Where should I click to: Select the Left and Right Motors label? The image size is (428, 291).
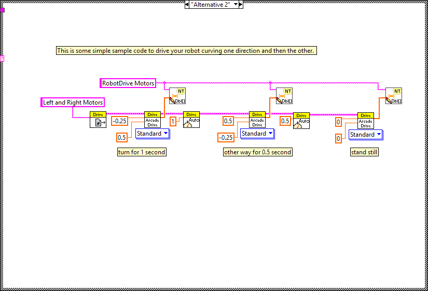[x=73, y=103]
